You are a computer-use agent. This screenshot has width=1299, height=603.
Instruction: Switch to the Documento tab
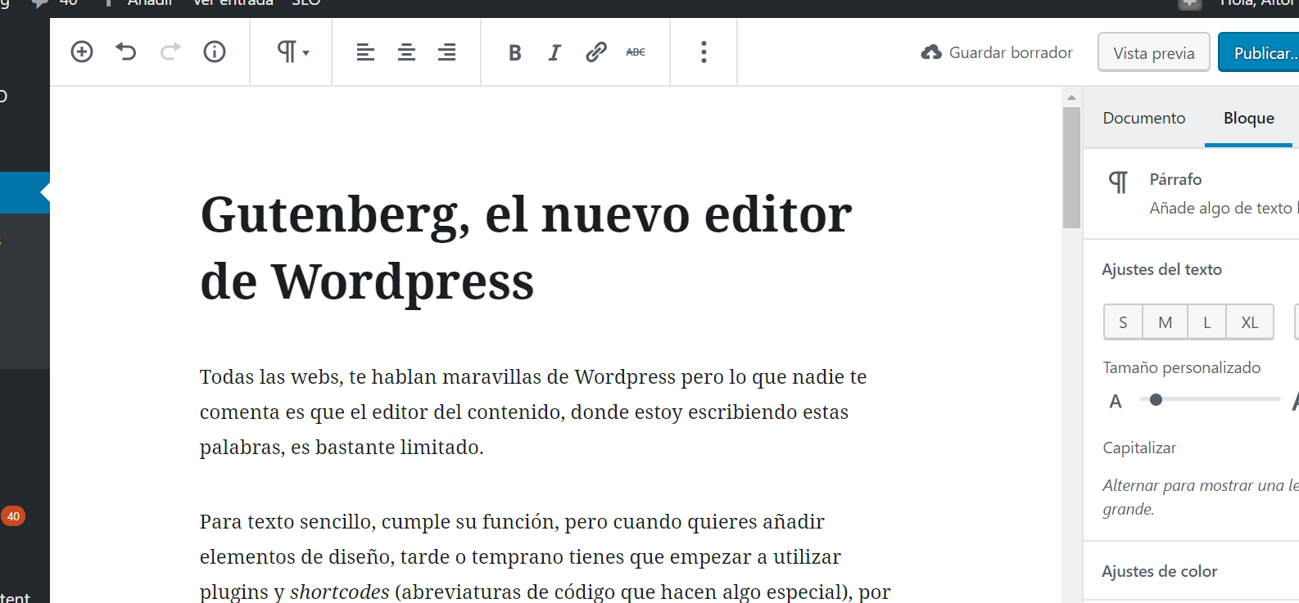point(1143,118)
